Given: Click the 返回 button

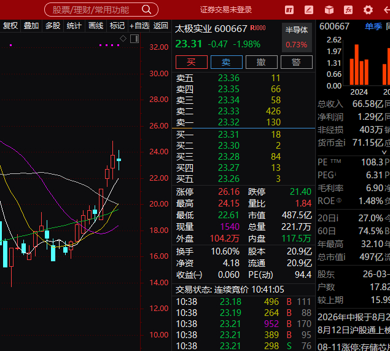Looking at the screenshot, I should coord(161,26).
